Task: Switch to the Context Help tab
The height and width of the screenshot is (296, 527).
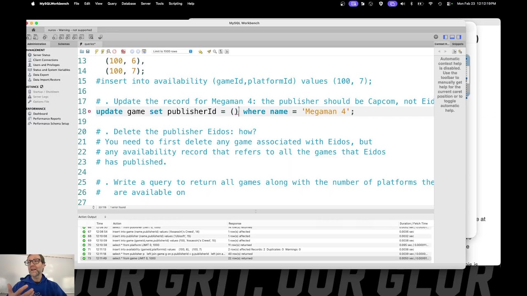Action: click(x=442, y=44)
